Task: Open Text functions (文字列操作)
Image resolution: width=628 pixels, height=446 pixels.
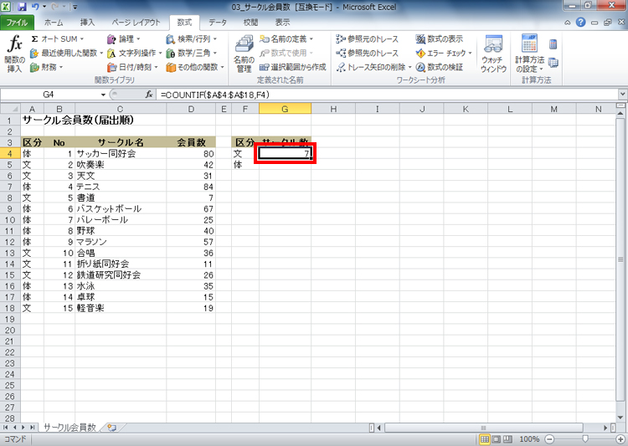Action: (x=134, y=53)
